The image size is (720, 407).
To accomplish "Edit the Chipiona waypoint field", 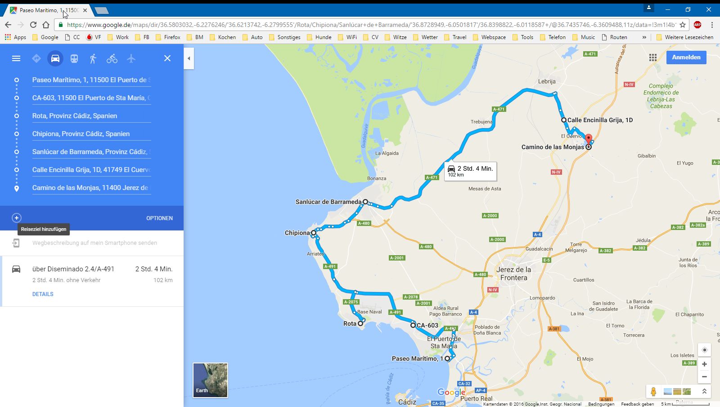I will tap(91, 134).
